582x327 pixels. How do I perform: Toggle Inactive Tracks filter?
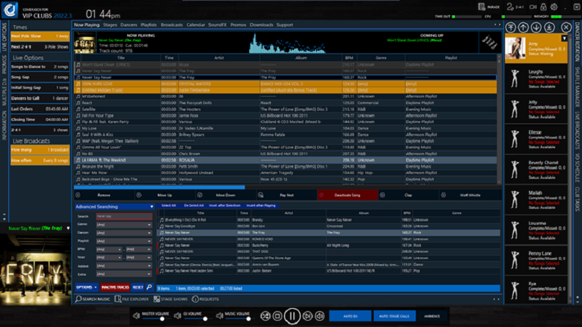point(115,287)
